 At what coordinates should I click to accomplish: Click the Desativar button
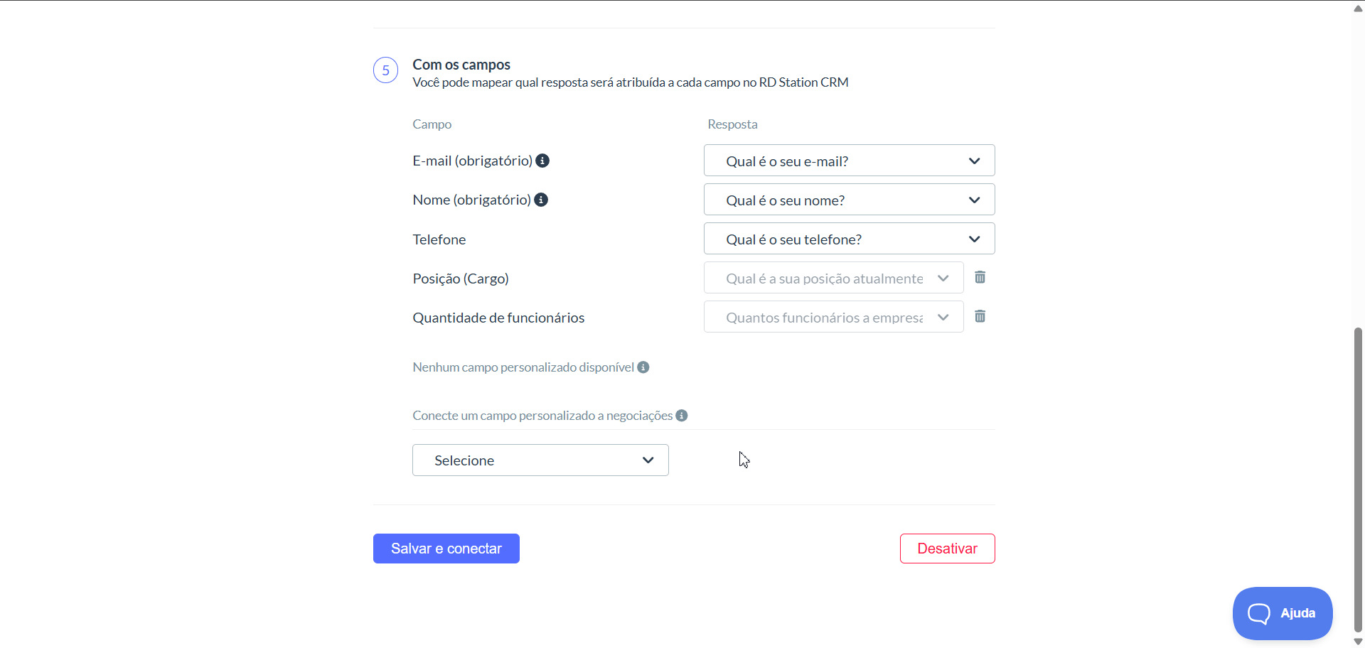(x=947, y=549)
